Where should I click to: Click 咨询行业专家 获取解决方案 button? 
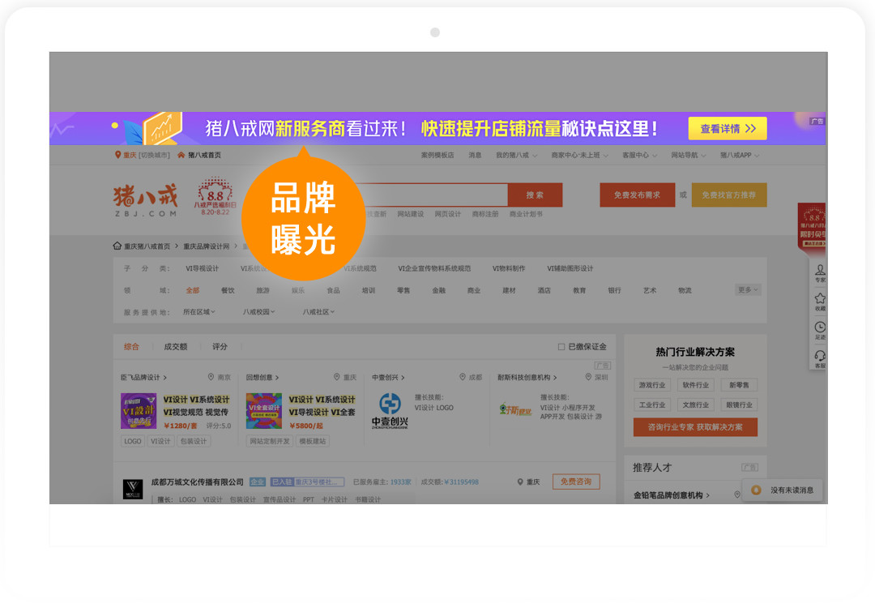coord(695,427)
